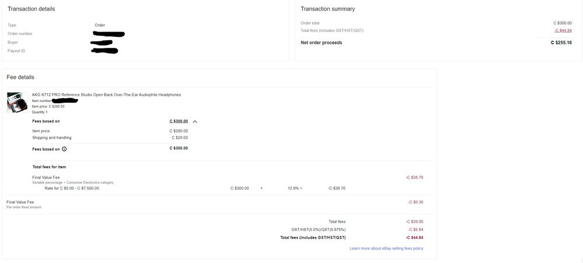Click the redacted Order number value
The width and height of the screenshot is (583, 263).
(108, 34)
